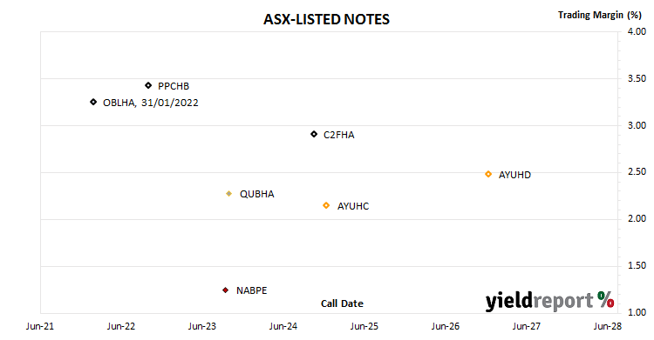Click the PPCHB diamond data marker

(148, 85)
